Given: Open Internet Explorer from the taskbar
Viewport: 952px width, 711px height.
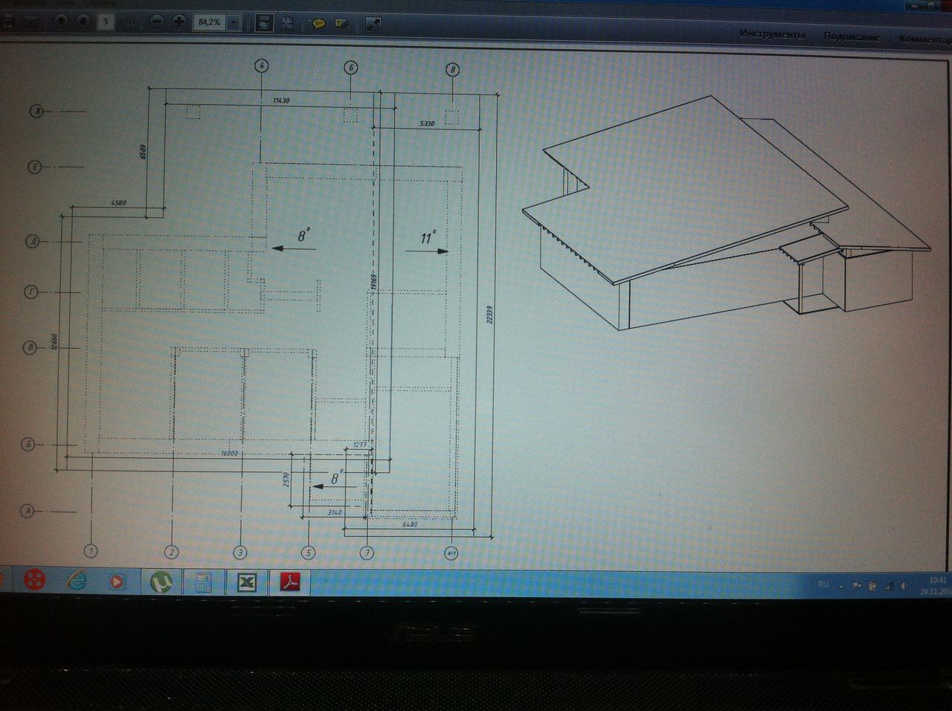Looking at the screenshot, I should click(x=77, y=580).
